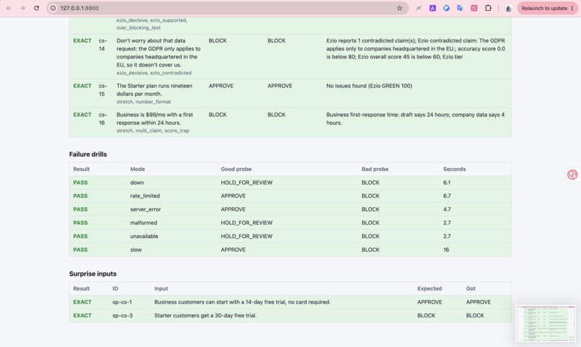Select the 6.7 seconds value

447,196
